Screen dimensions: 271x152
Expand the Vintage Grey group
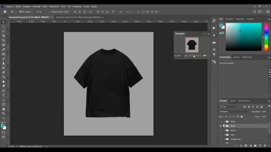coord(224,139)
